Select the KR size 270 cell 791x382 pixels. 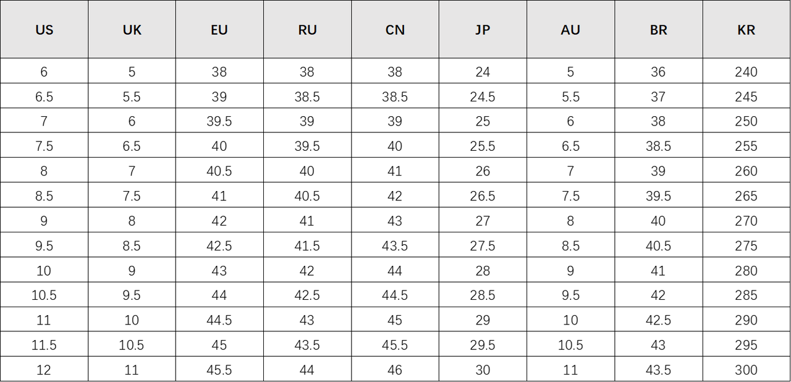(746, 221)
